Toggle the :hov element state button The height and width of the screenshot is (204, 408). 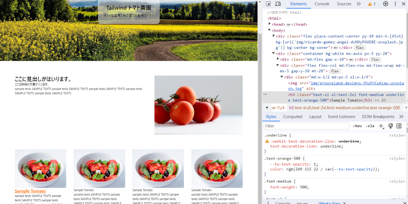point(357,126)
